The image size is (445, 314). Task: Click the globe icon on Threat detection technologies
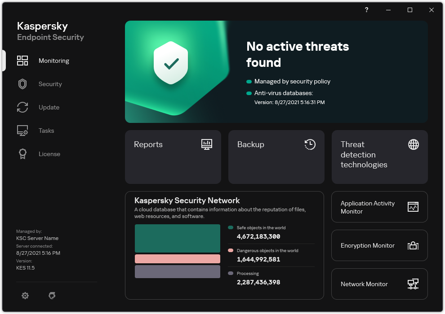(x=413, y=144)
